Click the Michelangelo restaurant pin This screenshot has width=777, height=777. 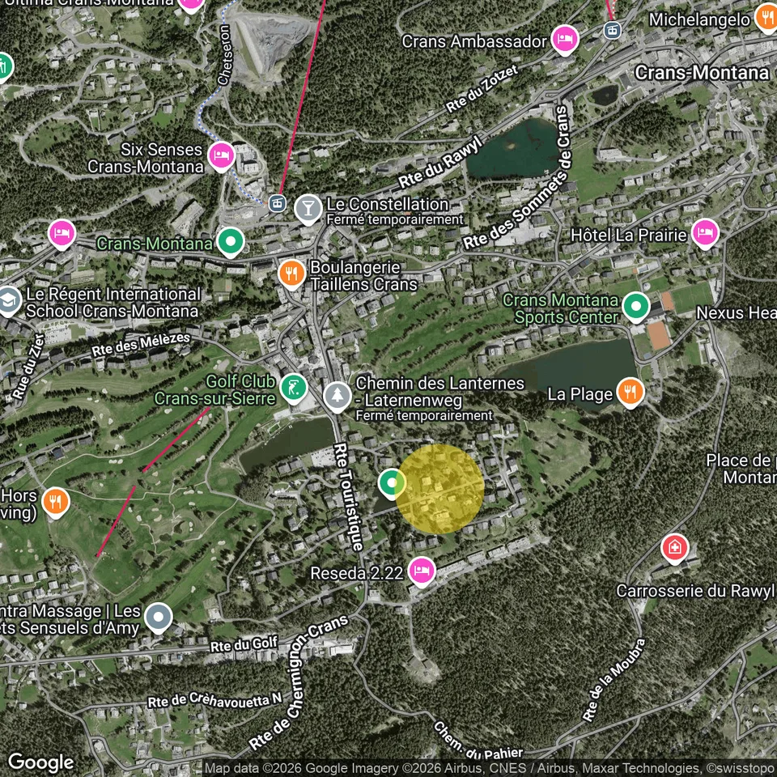pos(766,19)
